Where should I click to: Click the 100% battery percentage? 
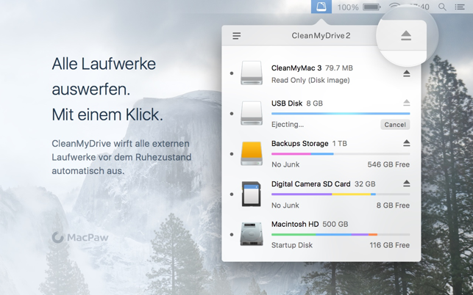(x=348, y=7)
